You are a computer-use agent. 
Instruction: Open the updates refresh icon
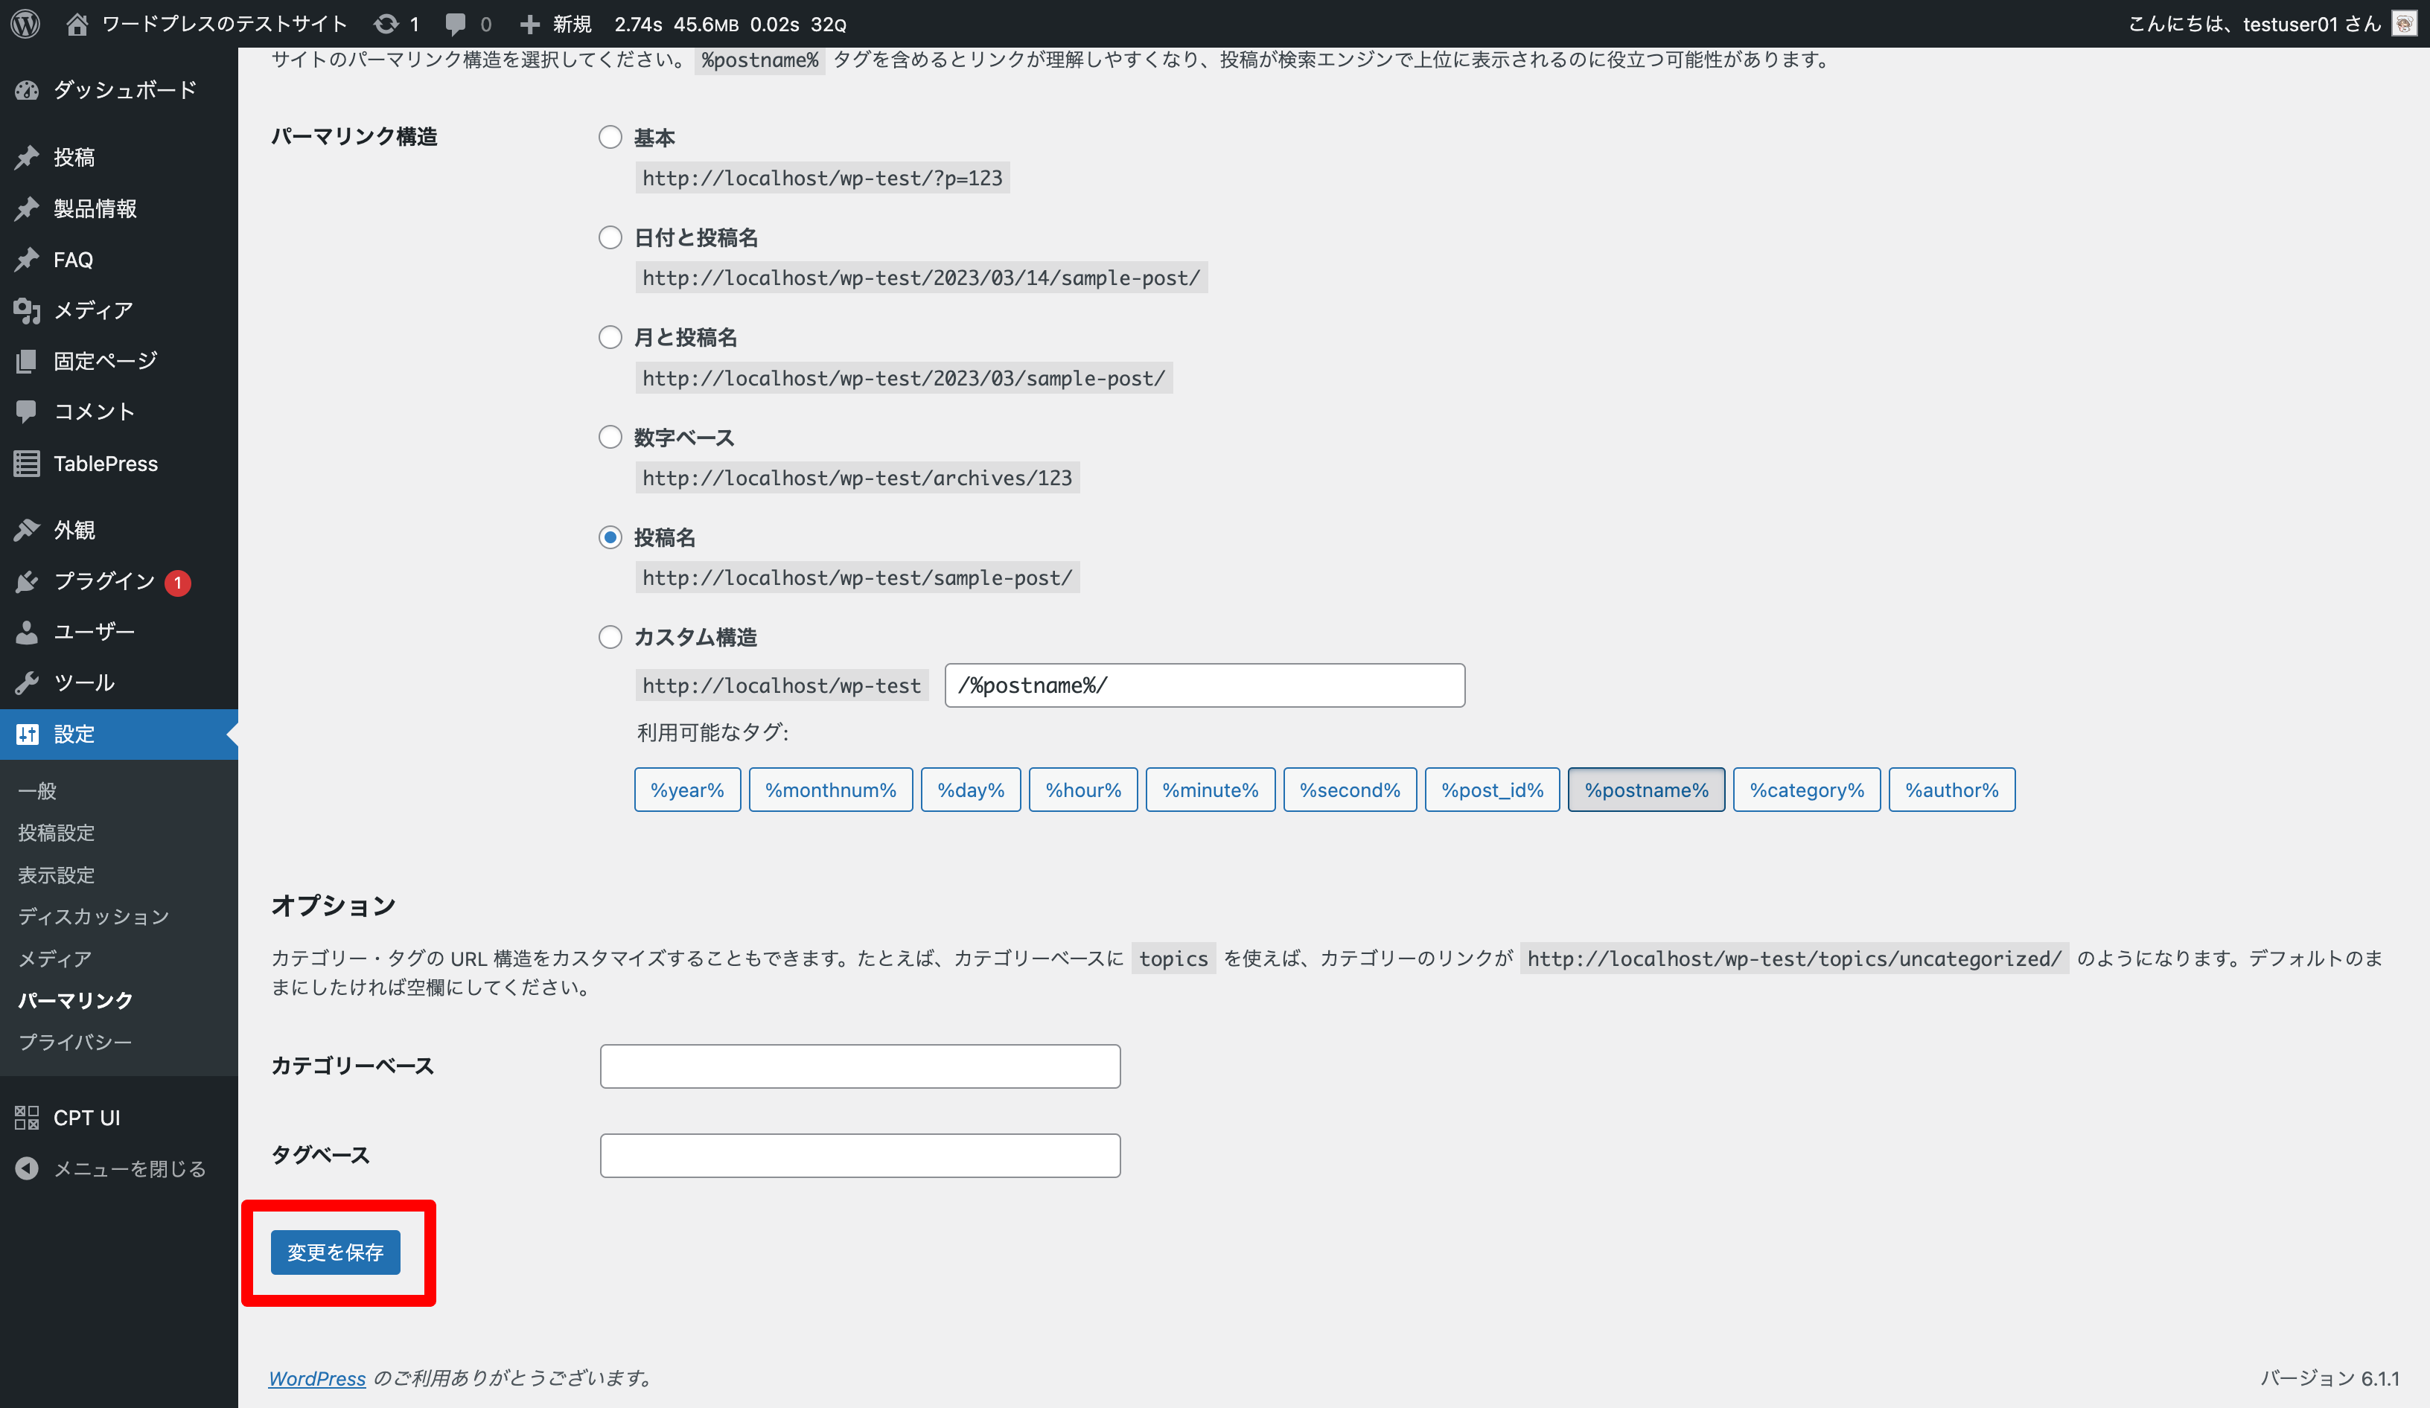click(386, 24)
